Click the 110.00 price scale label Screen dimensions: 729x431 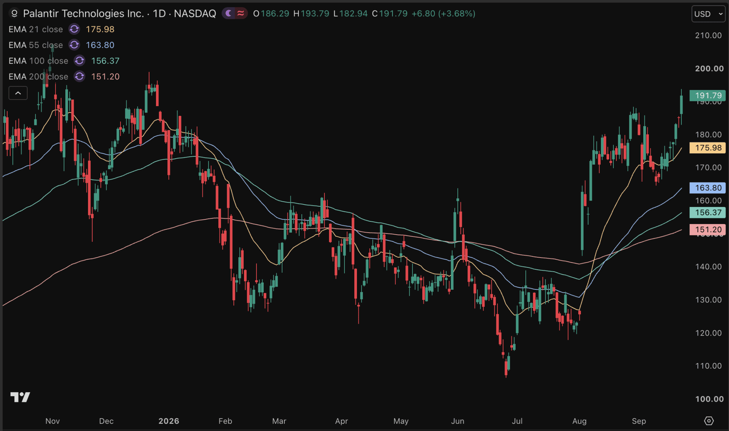[x=709, y=366]
